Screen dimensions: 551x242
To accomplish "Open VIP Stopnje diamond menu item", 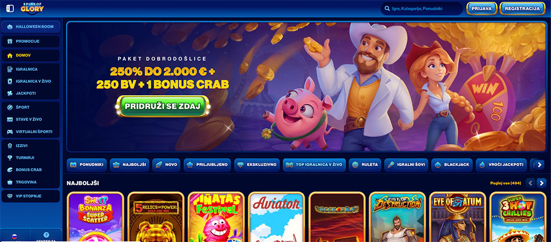I will (x=31, y=196).
